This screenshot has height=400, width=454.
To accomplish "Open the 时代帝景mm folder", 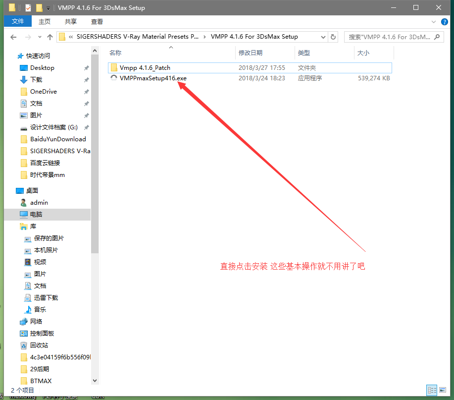I will click(48, 175).
